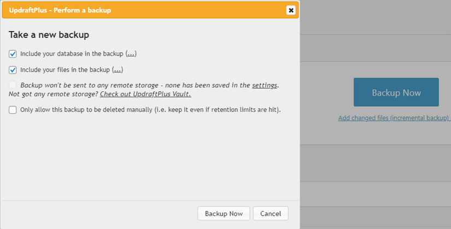Click the Include your database label text
This screenshot has width=451, height=229.
(x=72, y=54)
